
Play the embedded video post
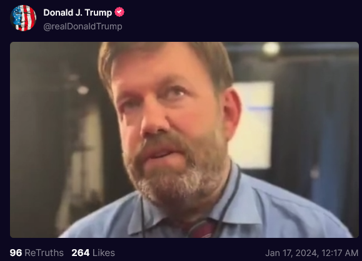184,140
